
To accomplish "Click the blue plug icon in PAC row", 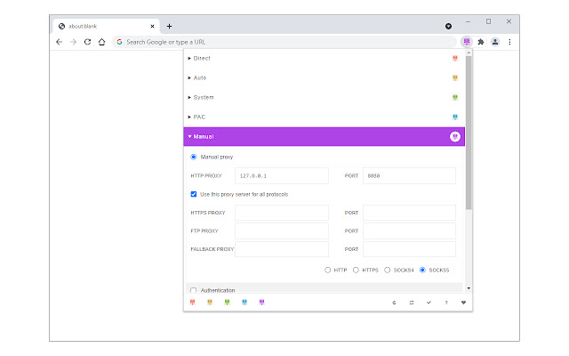I will tap(455, 117).
